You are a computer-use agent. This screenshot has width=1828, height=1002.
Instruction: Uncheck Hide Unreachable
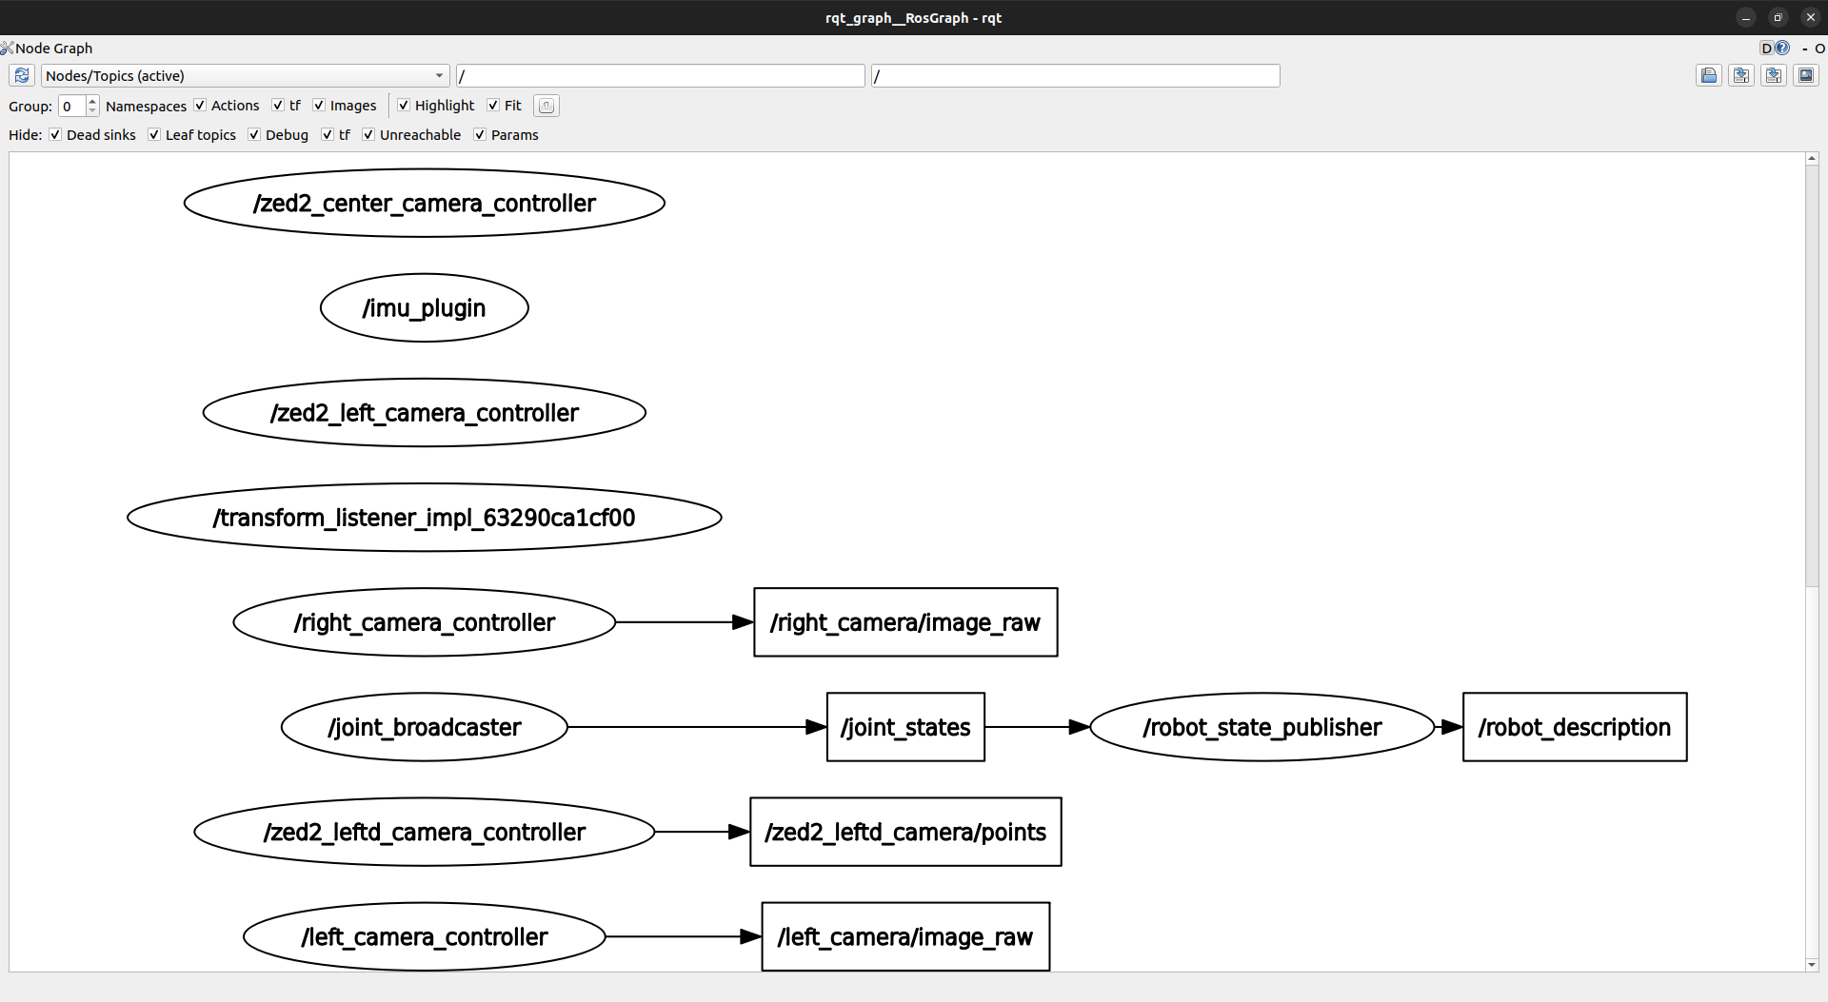[x=368, y=134]
